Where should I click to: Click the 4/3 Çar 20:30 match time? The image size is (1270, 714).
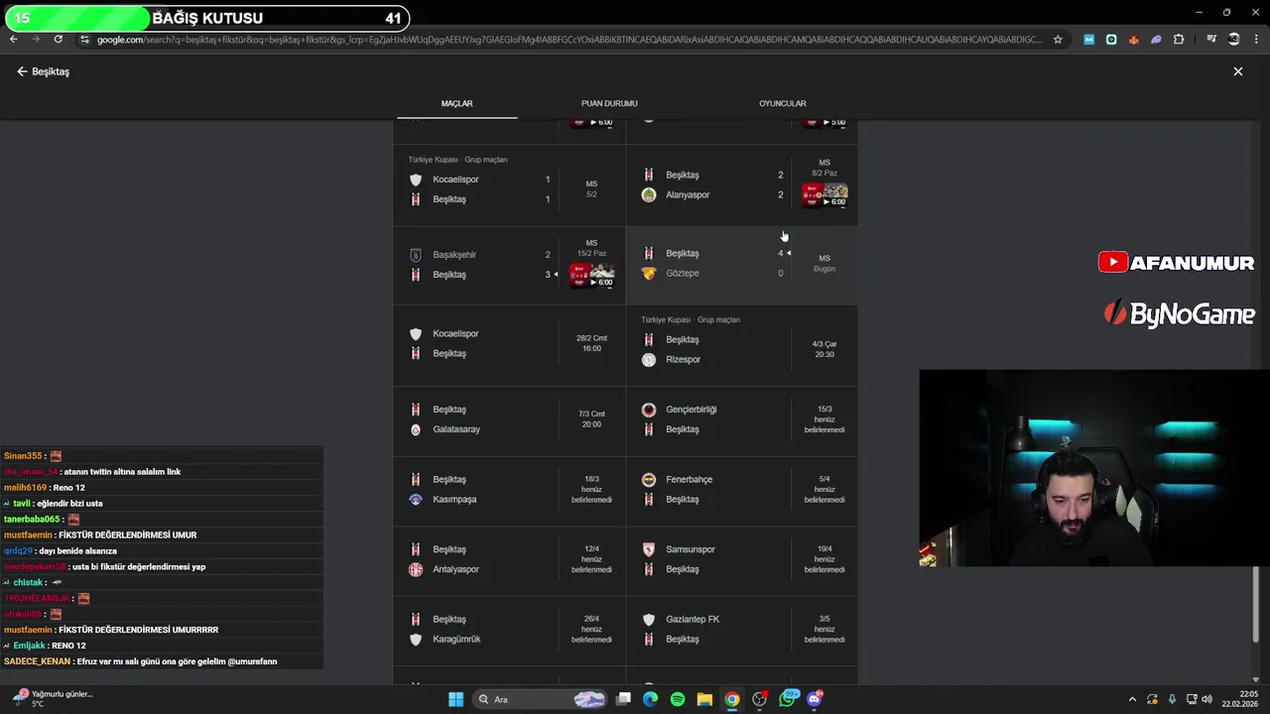point(825,349)
